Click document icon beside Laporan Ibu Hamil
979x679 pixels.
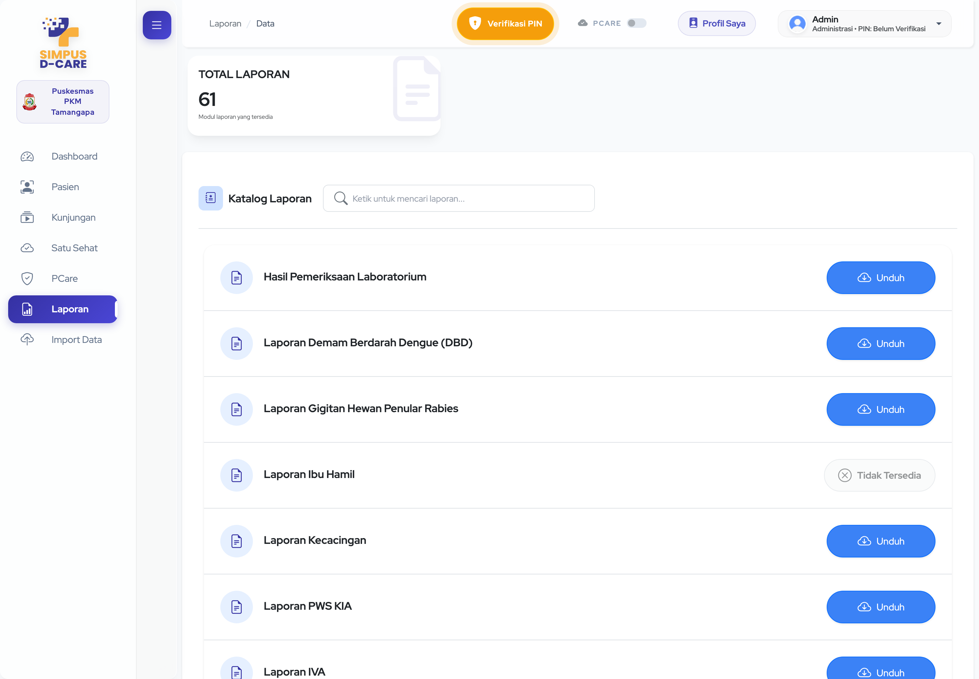(237, 476)
